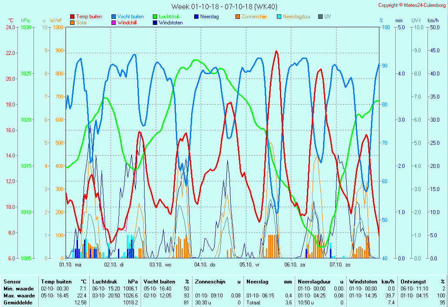Click the green Luchtdruk legend swatch

pyautogui.click(x=155, y=17)
